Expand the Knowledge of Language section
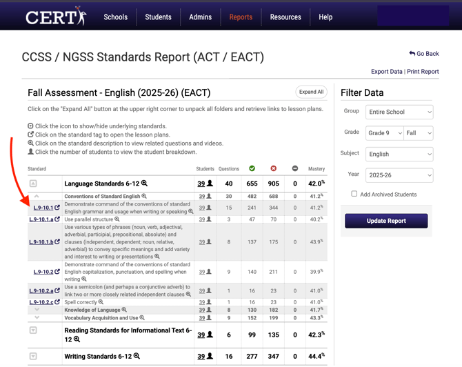Viewport: 462px width, 367px height. [x=37, y=310]
